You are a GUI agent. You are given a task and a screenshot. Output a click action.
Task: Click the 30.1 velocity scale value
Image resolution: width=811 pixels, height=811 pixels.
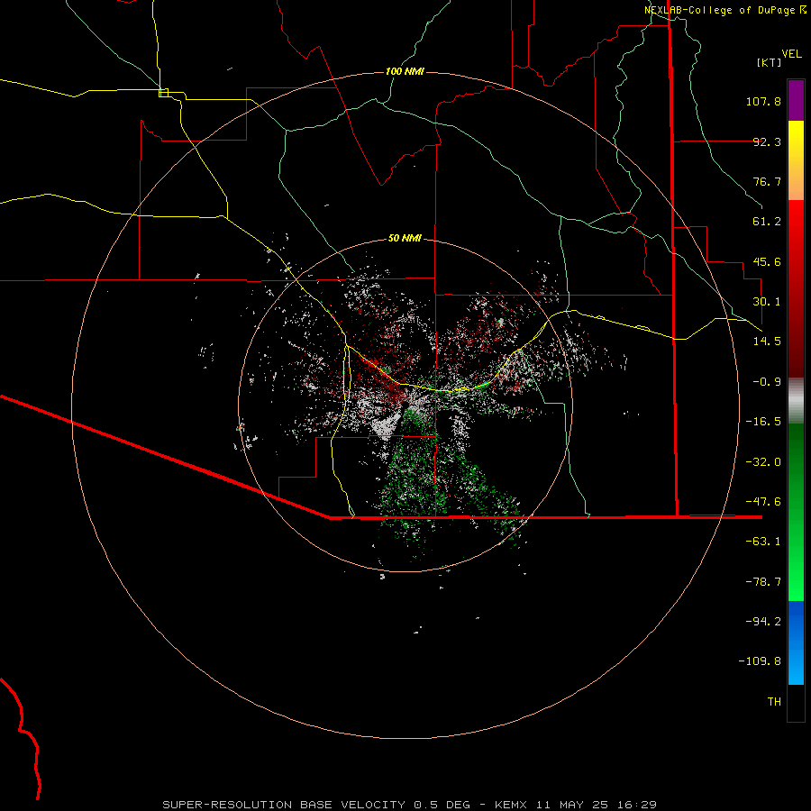(x=767, y=302)
